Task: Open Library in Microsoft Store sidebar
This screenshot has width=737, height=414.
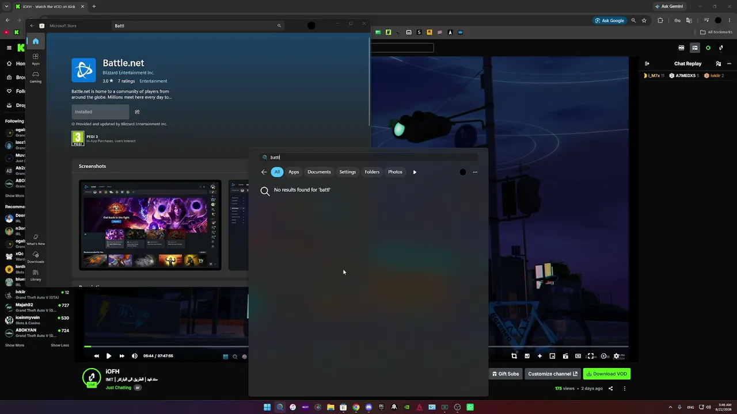Action: (36, 275)
